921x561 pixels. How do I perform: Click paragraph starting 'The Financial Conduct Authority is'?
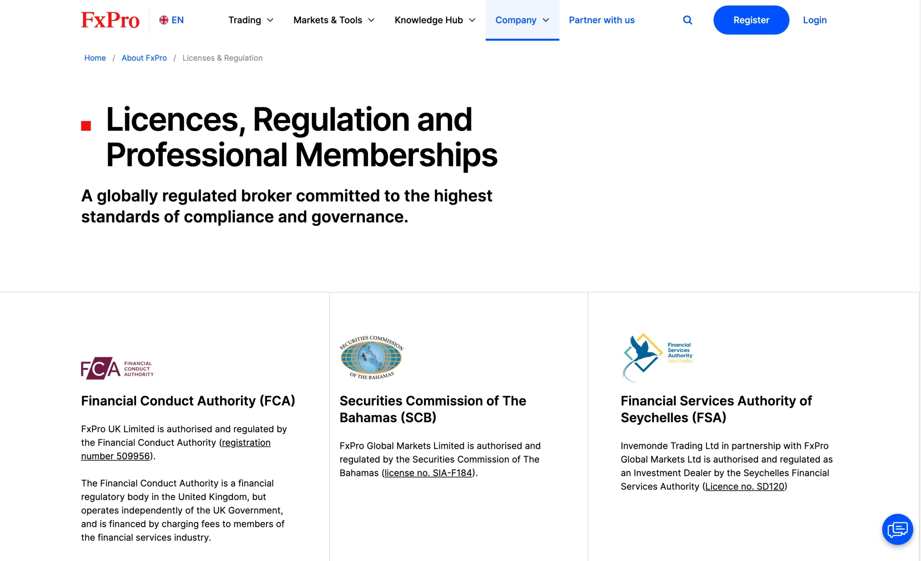(182, 510)
